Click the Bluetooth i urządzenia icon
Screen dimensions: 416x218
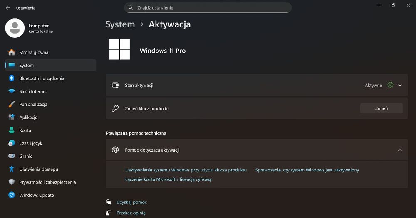[12, 78]
